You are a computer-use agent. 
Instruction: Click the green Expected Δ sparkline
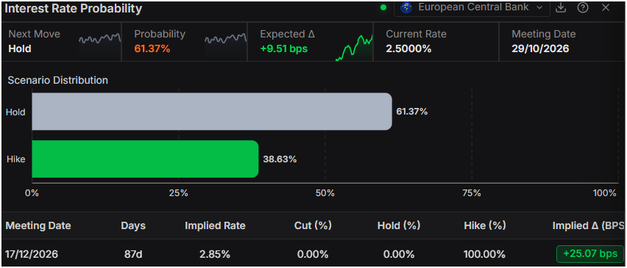[x=354, y=47]
